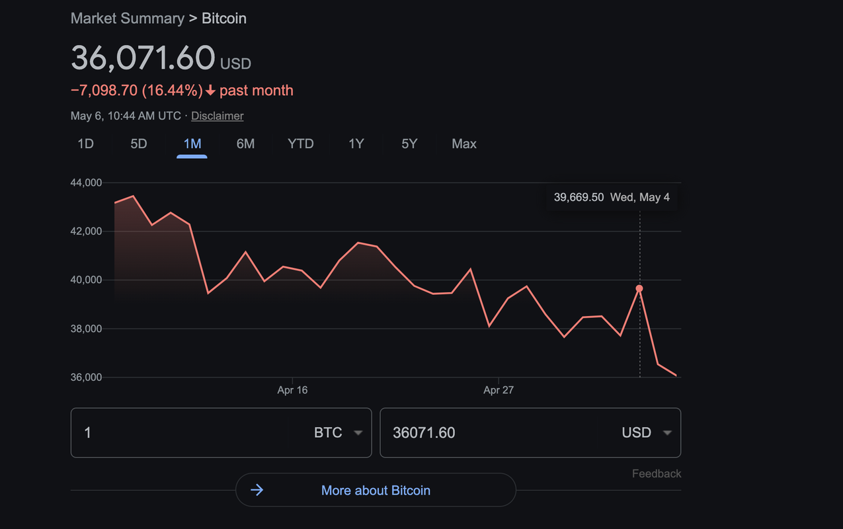
Task: Click the Apr 27 axis label
Action: tap(499, 390)
